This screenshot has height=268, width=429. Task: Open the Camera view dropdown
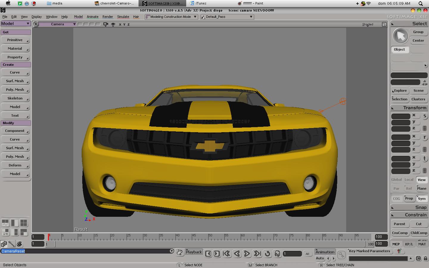pyautogui.click(x=58, y=24)
